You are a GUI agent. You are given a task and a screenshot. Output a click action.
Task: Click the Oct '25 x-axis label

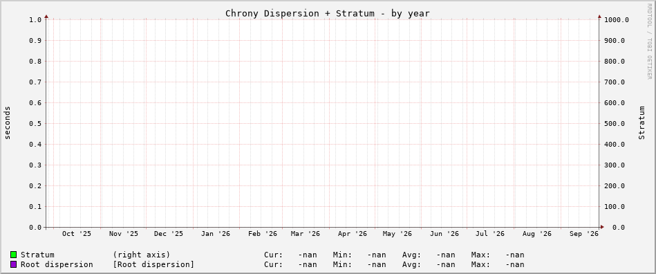tap(77, 234)
